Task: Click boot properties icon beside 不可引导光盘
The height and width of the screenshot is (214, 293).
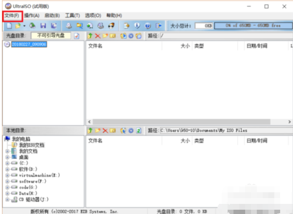Action: coord(77,36)
